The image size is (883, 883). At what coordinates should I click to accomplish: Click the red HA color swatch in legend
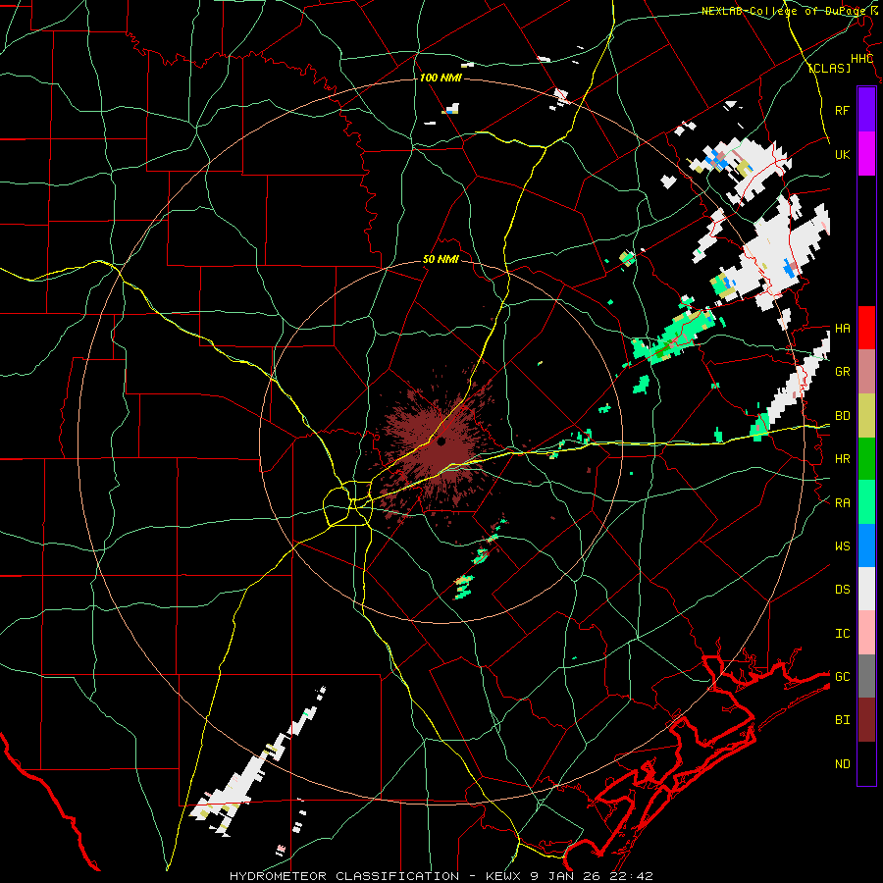[866, 328]
